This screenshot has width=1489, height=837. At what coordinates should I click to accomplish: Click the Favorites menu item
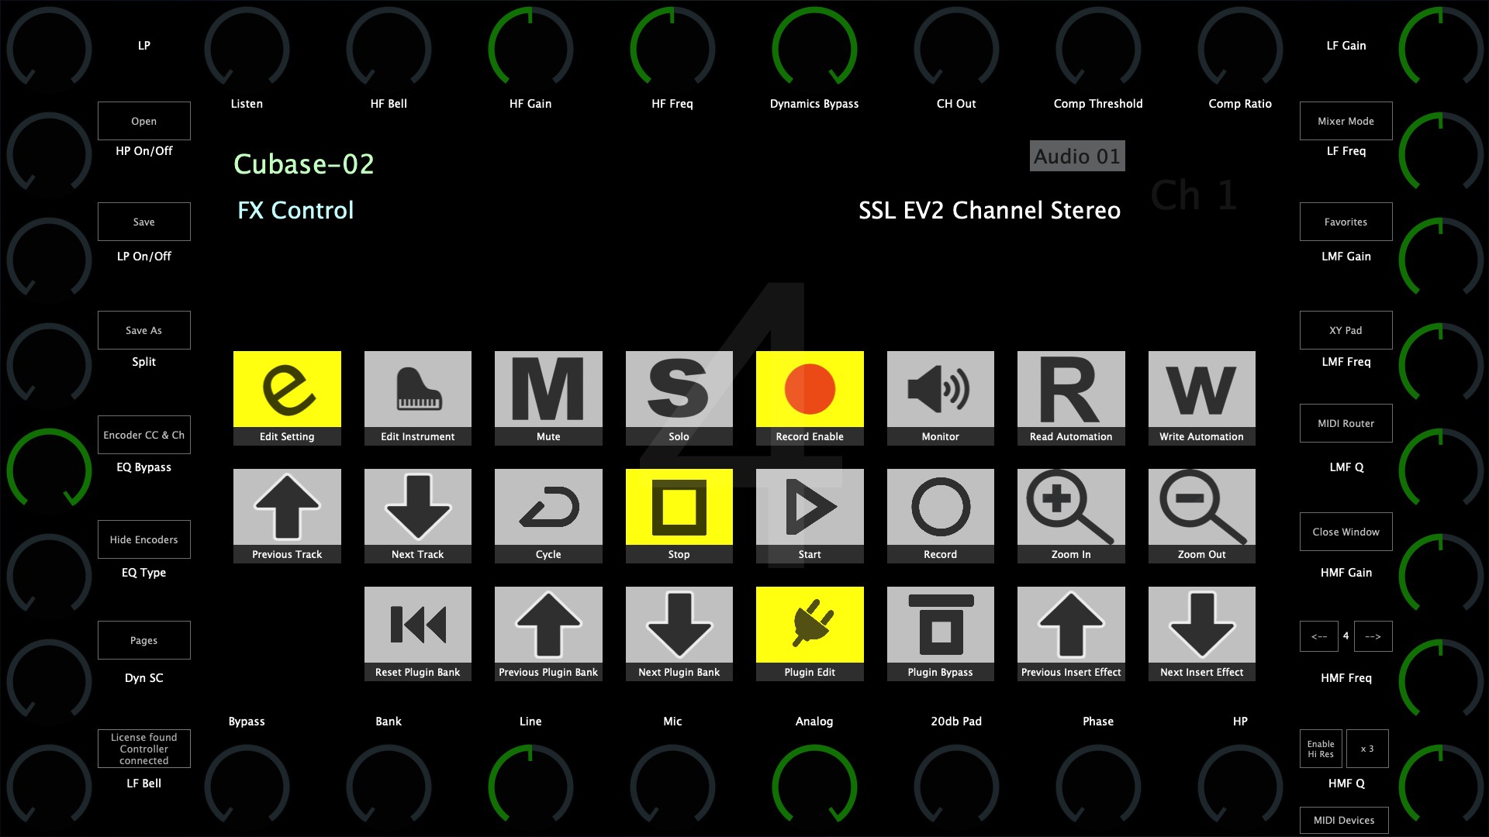(1344, 221)
